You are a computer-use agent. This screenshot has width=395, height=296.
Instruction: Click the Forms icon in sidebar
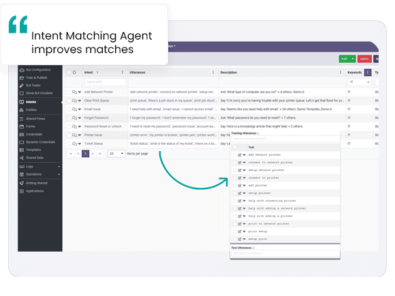[x=22, y=127]
